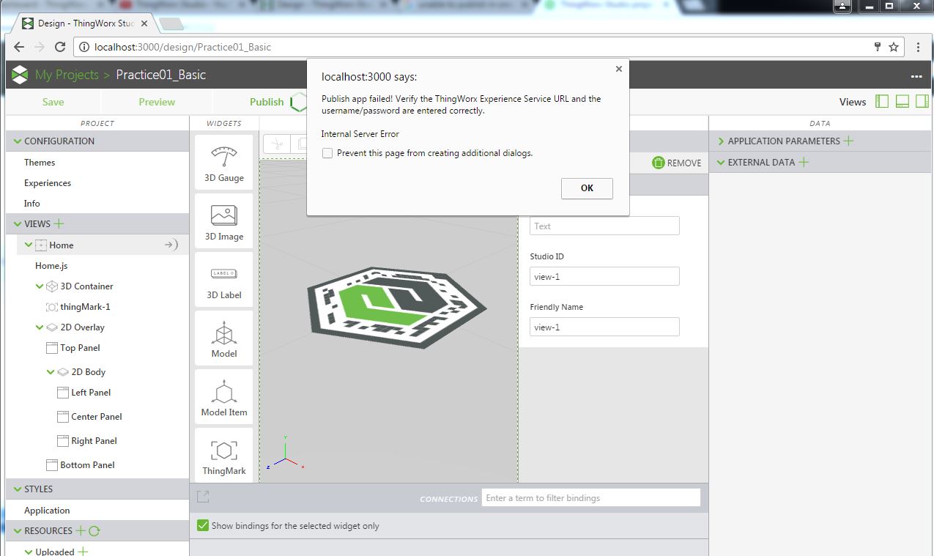Add an uploaded resource
Viewport: 934px width, 556px height.
click(83, 551)
